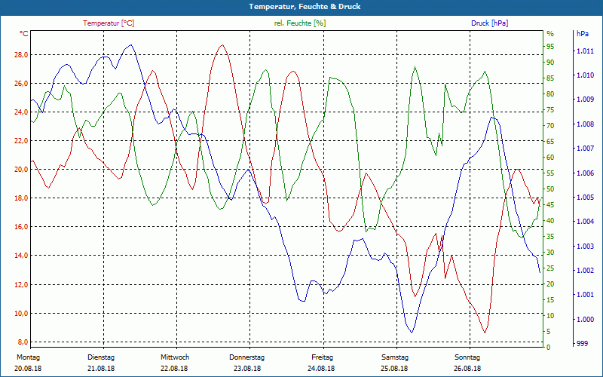The height and width of the screenshot is (377, 603).
Task: Click the 1.001 pressure axis value
Action: 583,295
